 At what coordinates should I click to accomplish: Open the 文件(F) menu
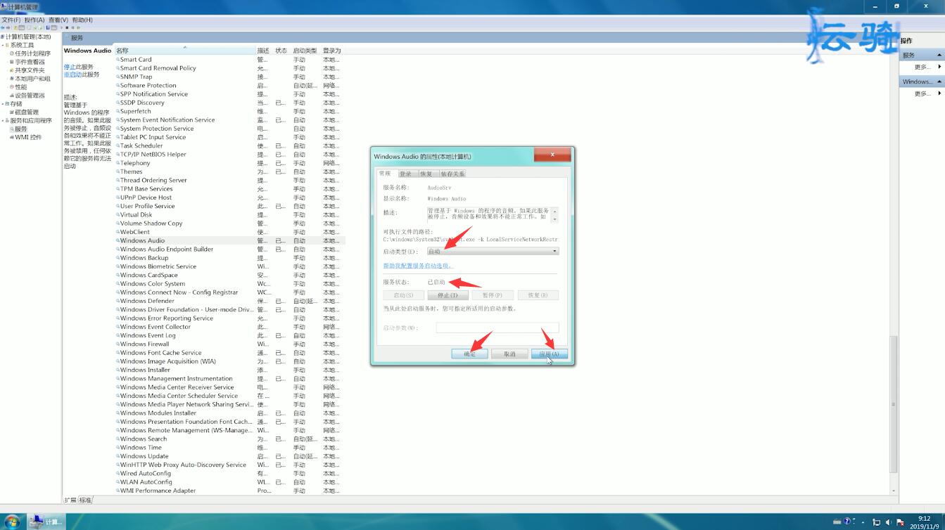click(11, 20)
